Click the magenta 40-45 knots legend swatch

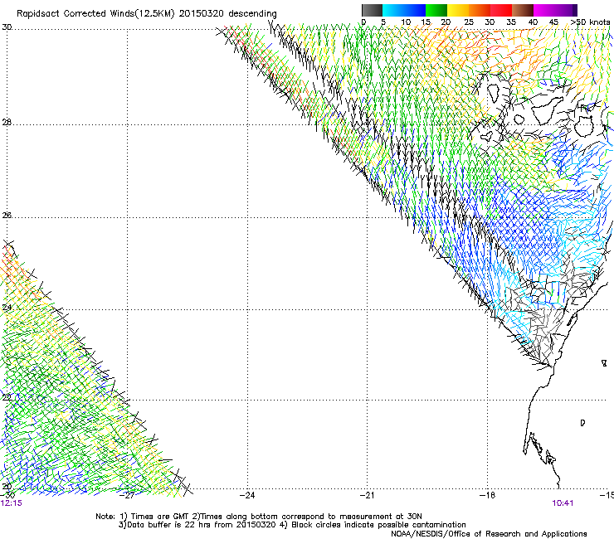[x=544, y=10]
